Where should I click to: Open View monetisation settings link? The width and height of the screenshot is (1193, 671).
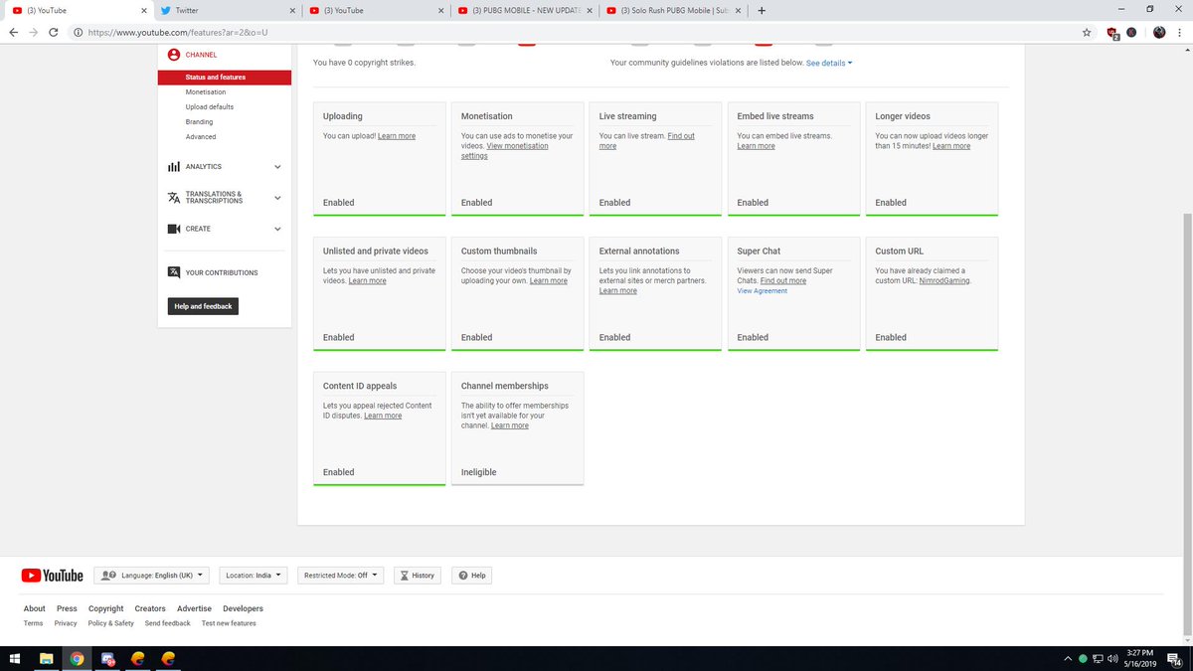[x=503, y=150]
